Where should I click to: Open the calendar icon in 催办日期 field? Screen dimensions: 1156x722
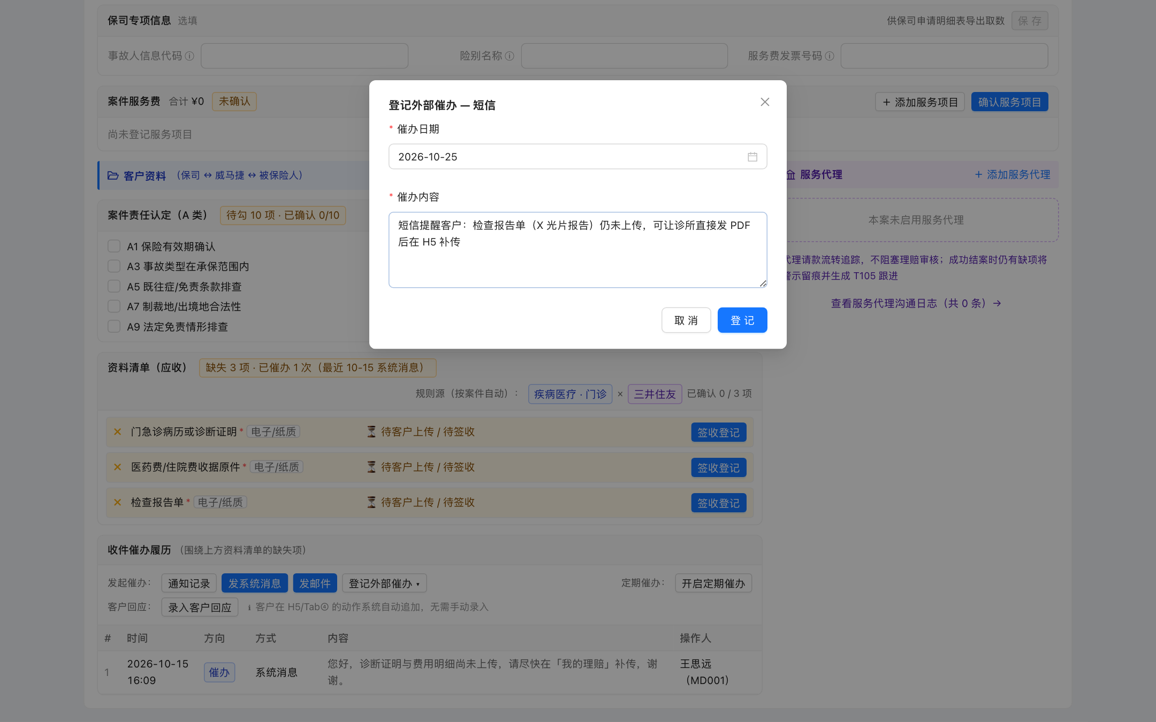point(752,157)
